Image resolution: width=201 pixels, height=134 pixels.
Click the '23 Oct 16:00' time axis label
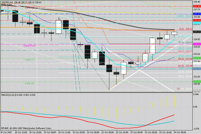165,132
